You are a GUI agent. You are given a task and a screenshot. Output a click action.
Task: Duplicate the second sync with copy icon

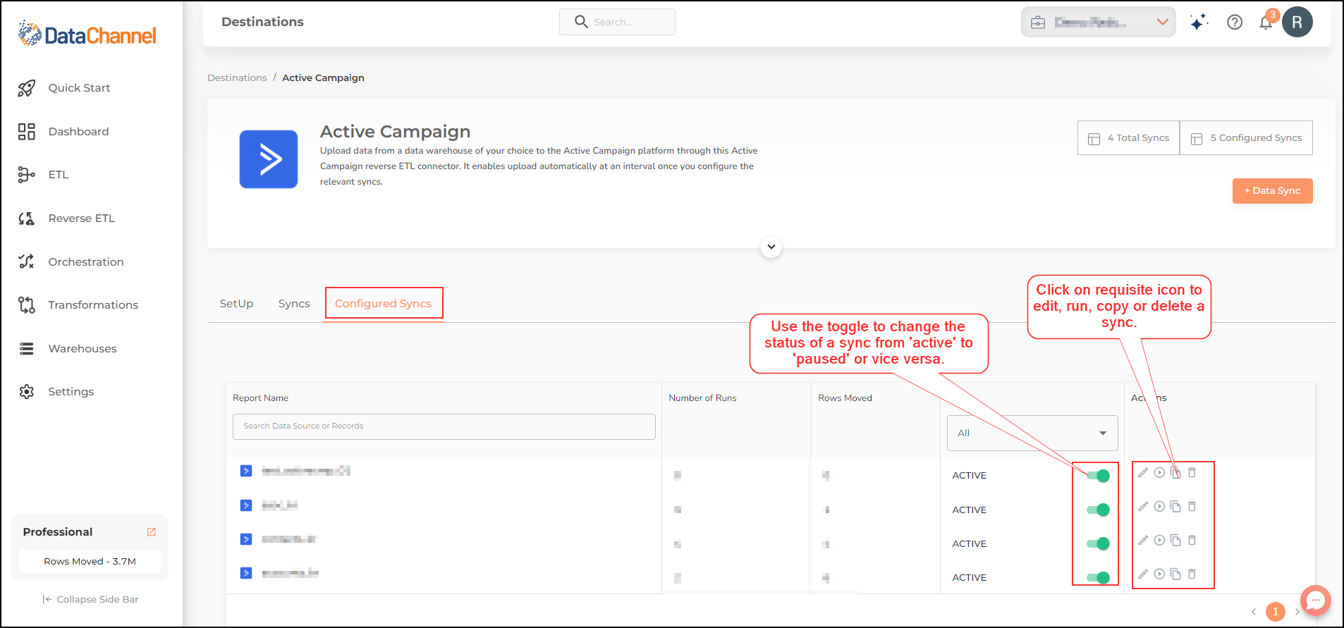point(1175,507)
